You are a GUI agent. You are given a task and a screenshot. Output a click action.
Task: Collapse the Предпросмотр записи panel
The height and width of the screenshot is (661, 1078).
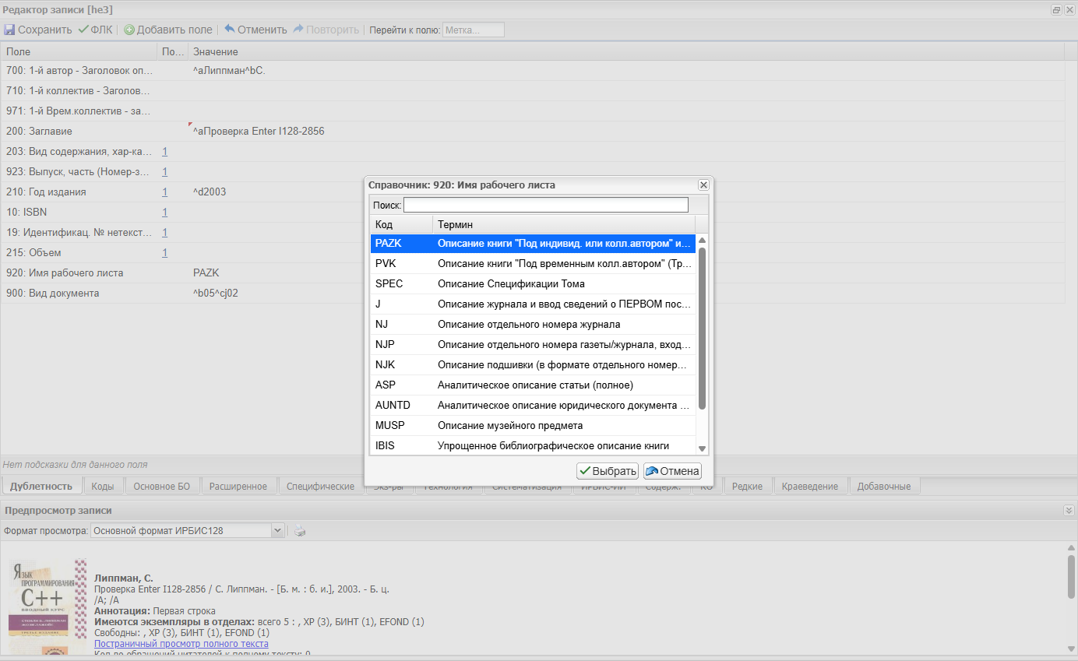[1069, 510]
